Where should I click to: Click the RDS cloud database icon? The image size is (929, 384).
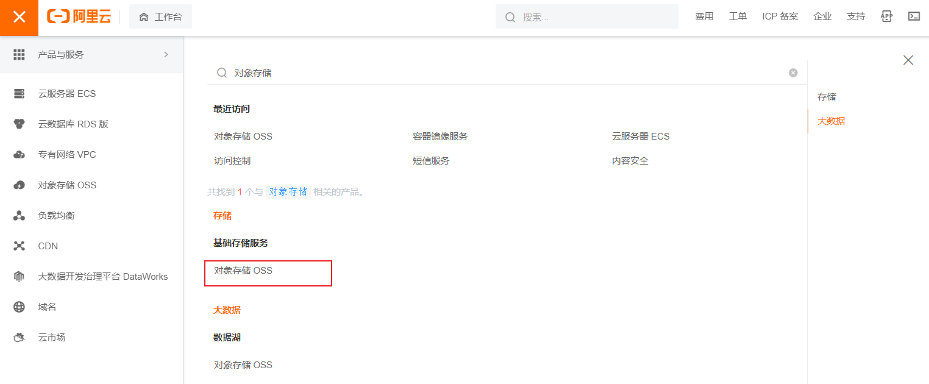[19, 124]
